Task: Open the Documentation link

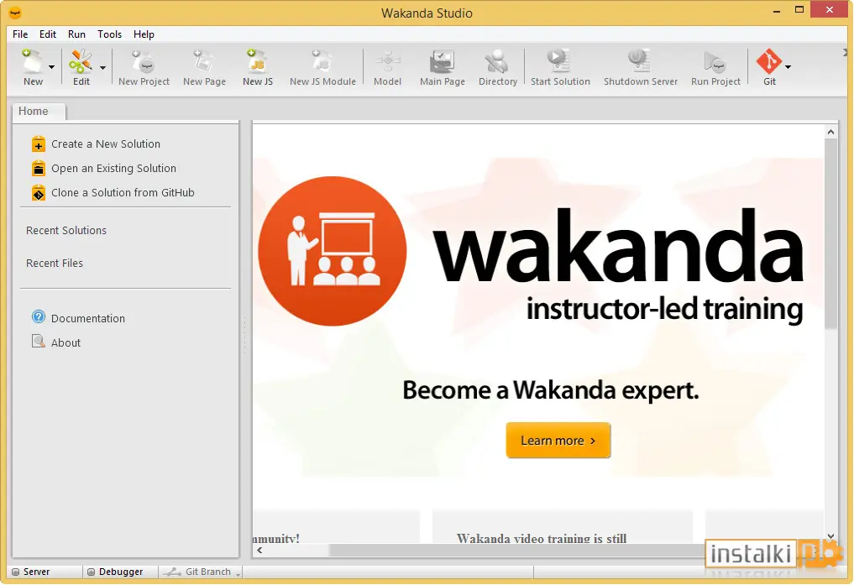Action: [87, 318]
